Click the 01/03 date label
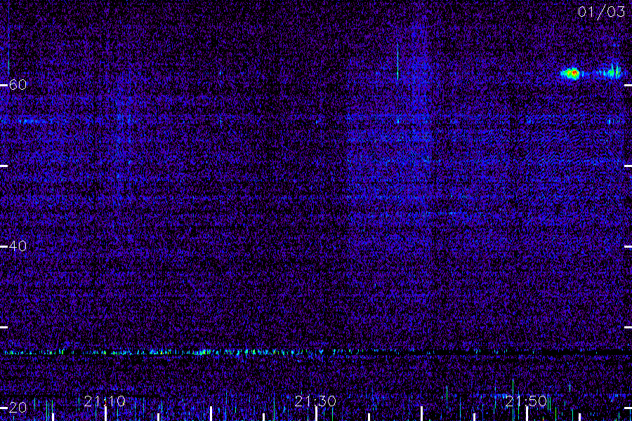632x421 pixels. (601, 12)
